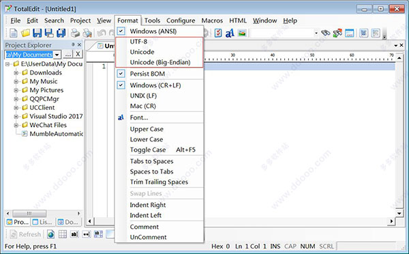Click the MumbleAutomatic file icon in tree

tap(25, 134)
